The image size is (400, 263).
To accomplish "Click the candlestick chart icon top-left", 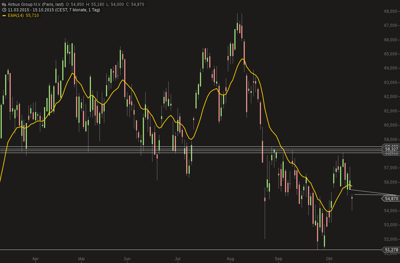I will coord(3,3).
